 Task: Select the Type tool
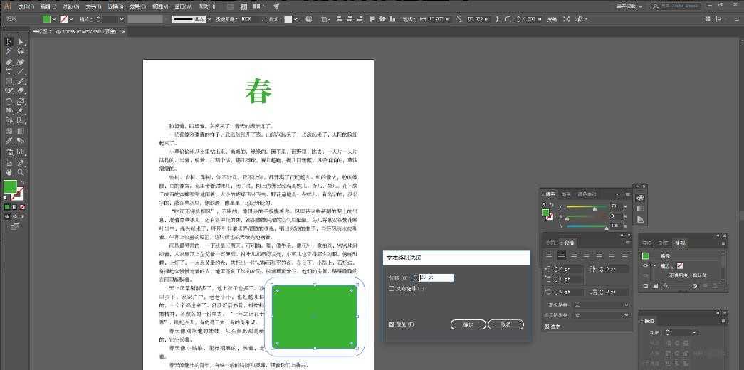point(9,72)
